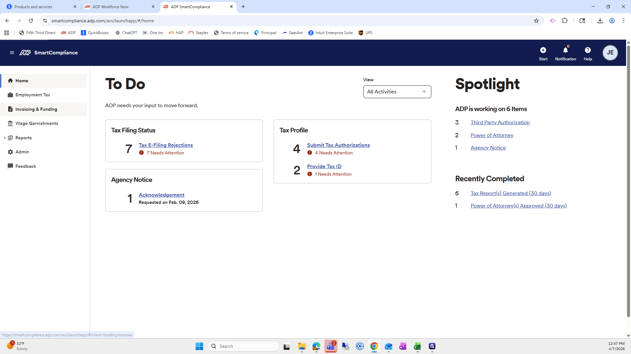Click the page vertical scrollbar
The width and height of the screenshot is (631, 354).
[x=628, y=182]
